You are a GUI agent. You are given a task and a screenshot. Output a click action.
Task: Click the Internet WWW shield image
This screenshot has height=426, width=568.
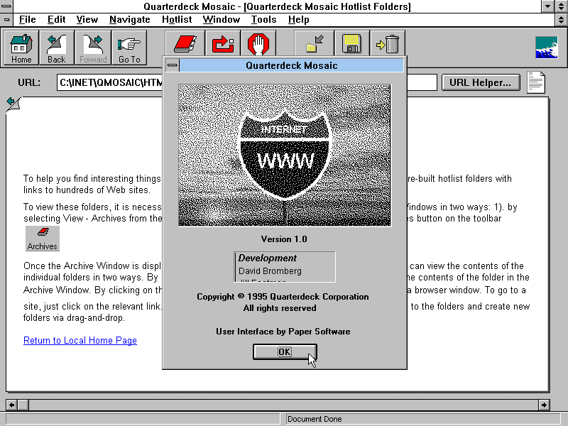coord(285,155)
